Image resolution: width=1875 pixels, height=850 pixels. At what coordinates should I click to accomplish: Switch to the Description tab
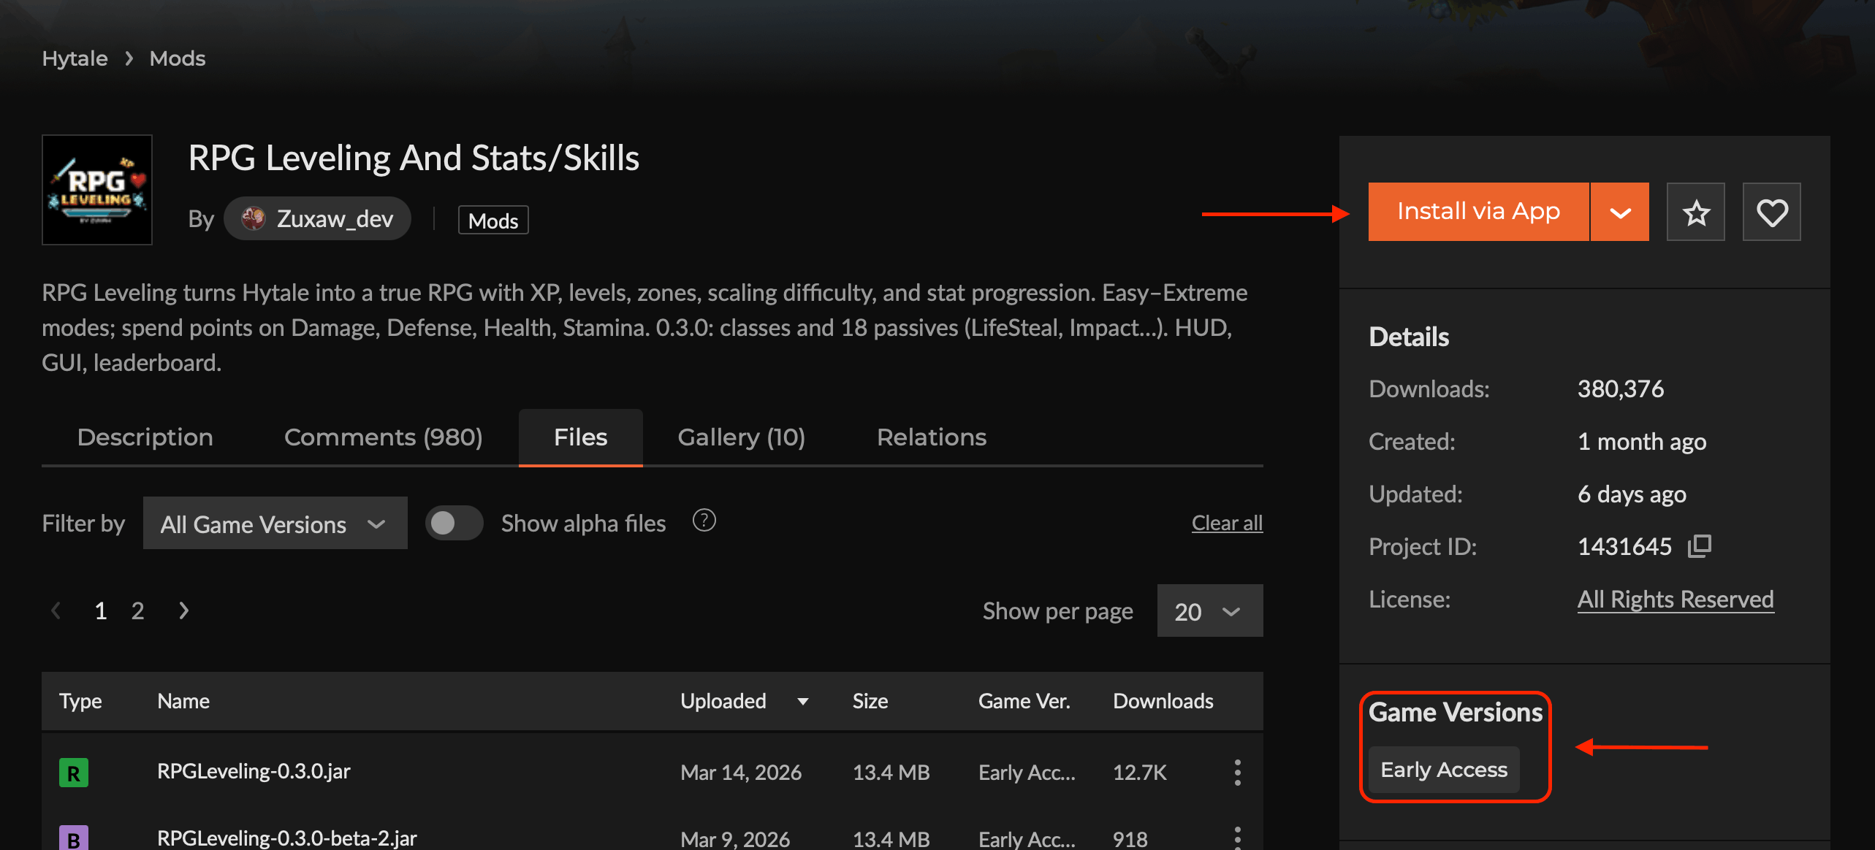(x=145, y=437)
